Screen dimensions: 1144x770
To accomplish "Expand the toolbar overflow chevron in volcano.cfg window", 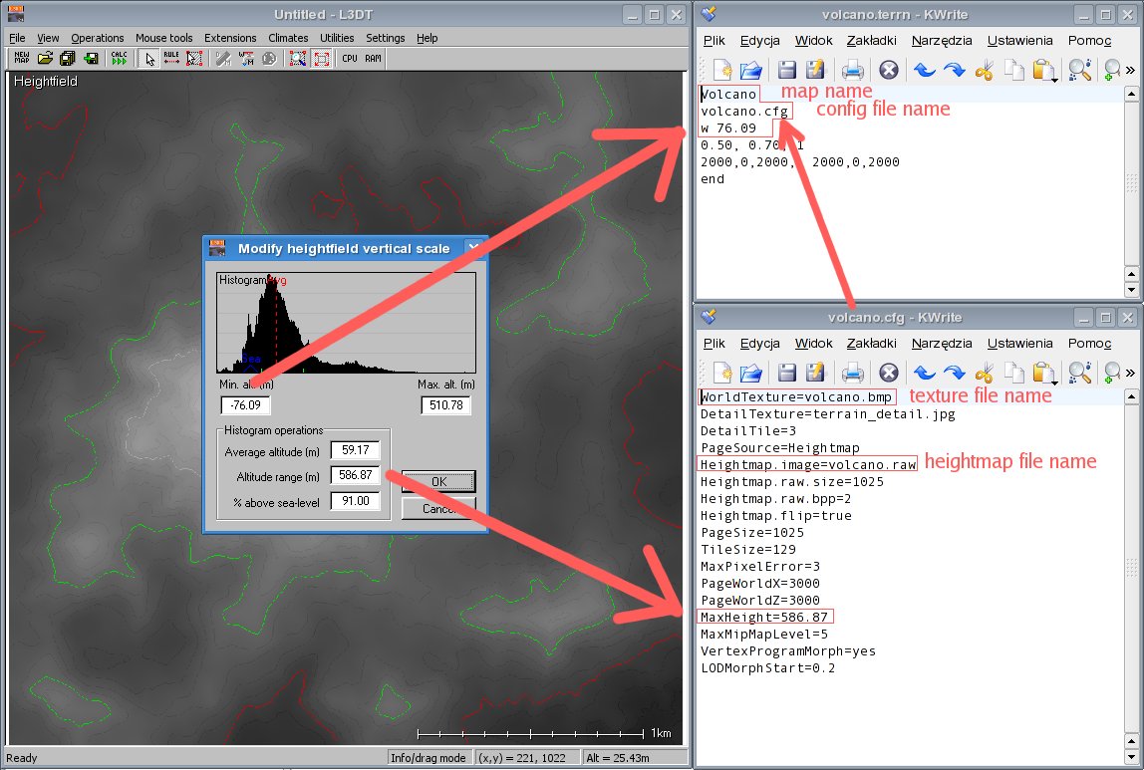I will (1130, 373).
